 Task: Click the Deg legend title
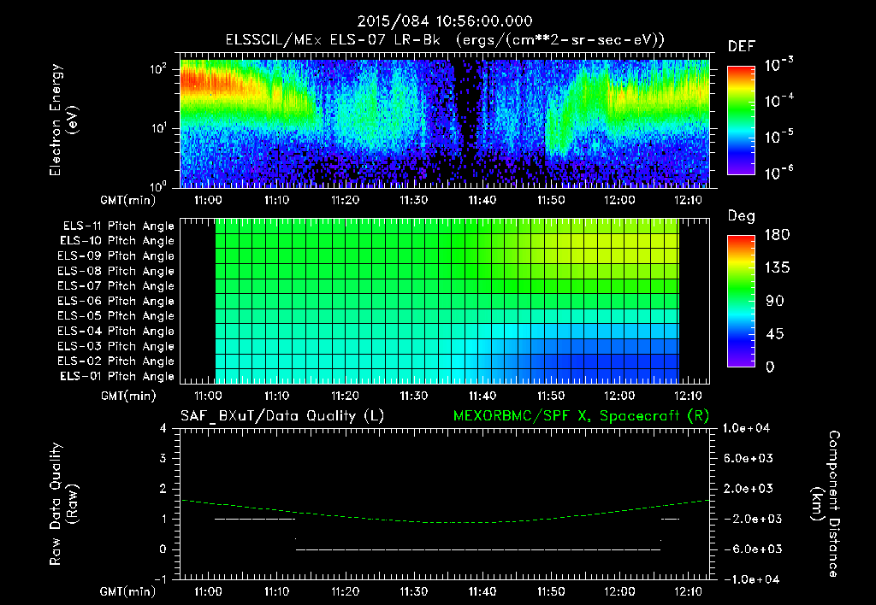tap(741, 216)
